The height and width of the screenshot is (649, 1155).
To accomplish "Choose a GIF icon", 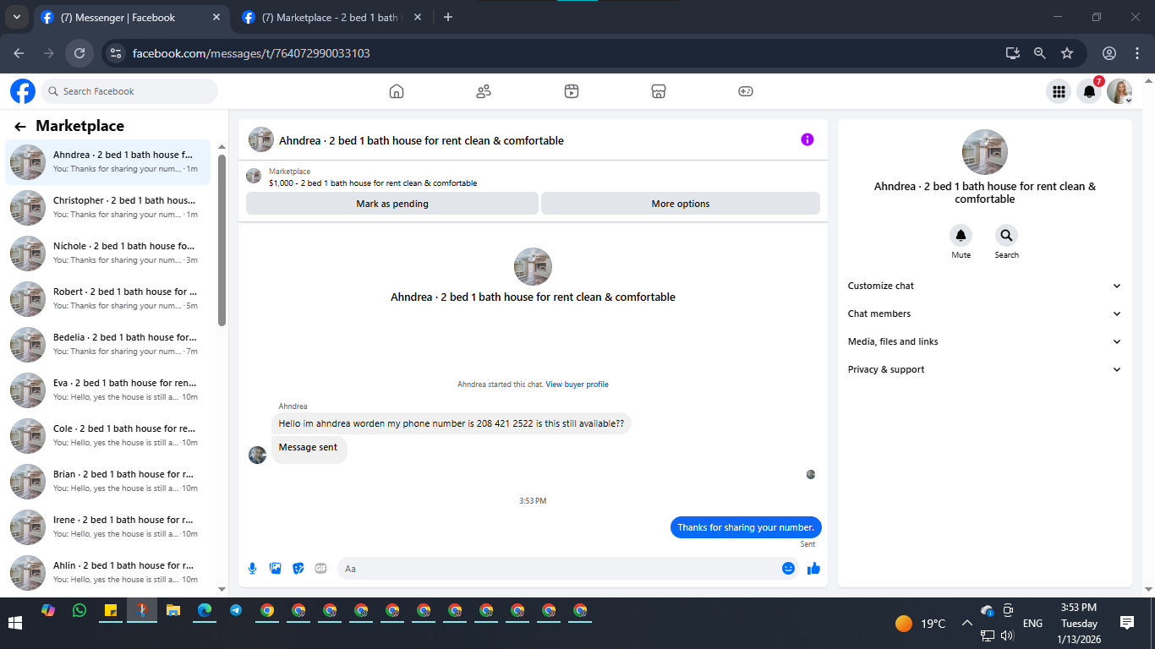I will (x=320, y=569).
